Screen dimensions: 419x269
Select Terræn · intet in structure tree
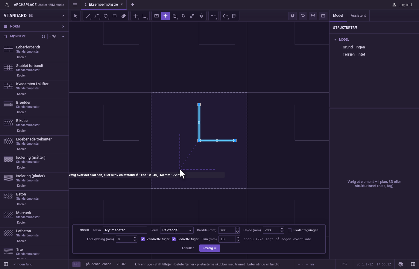click(x=354, y=54)
